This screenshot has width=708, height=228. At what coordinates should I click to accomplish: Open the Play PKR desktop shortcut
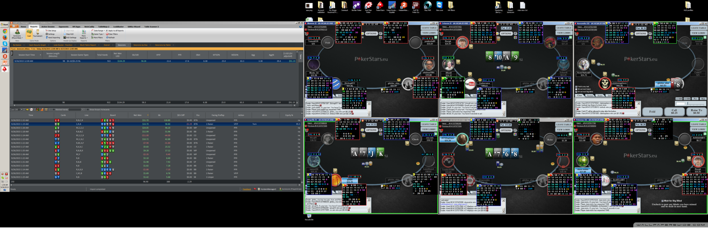(428, 7)
